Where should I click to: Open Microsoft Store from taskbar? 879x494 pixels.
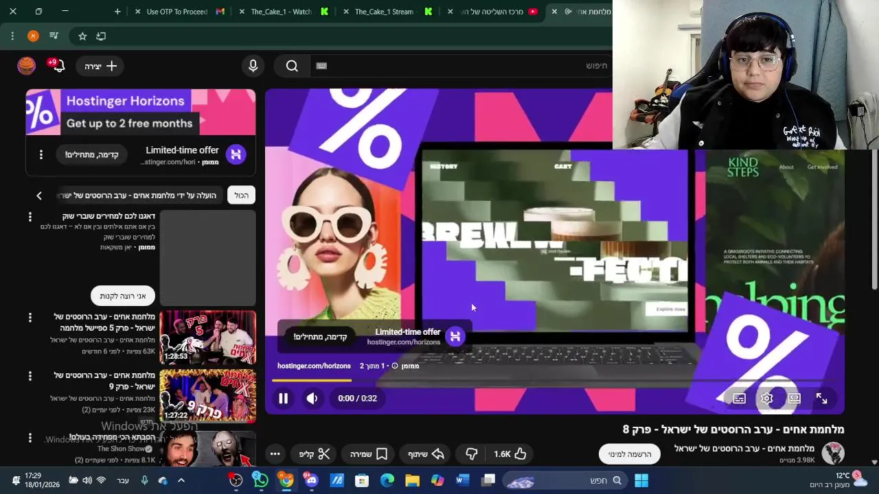[x=362, y=480]
